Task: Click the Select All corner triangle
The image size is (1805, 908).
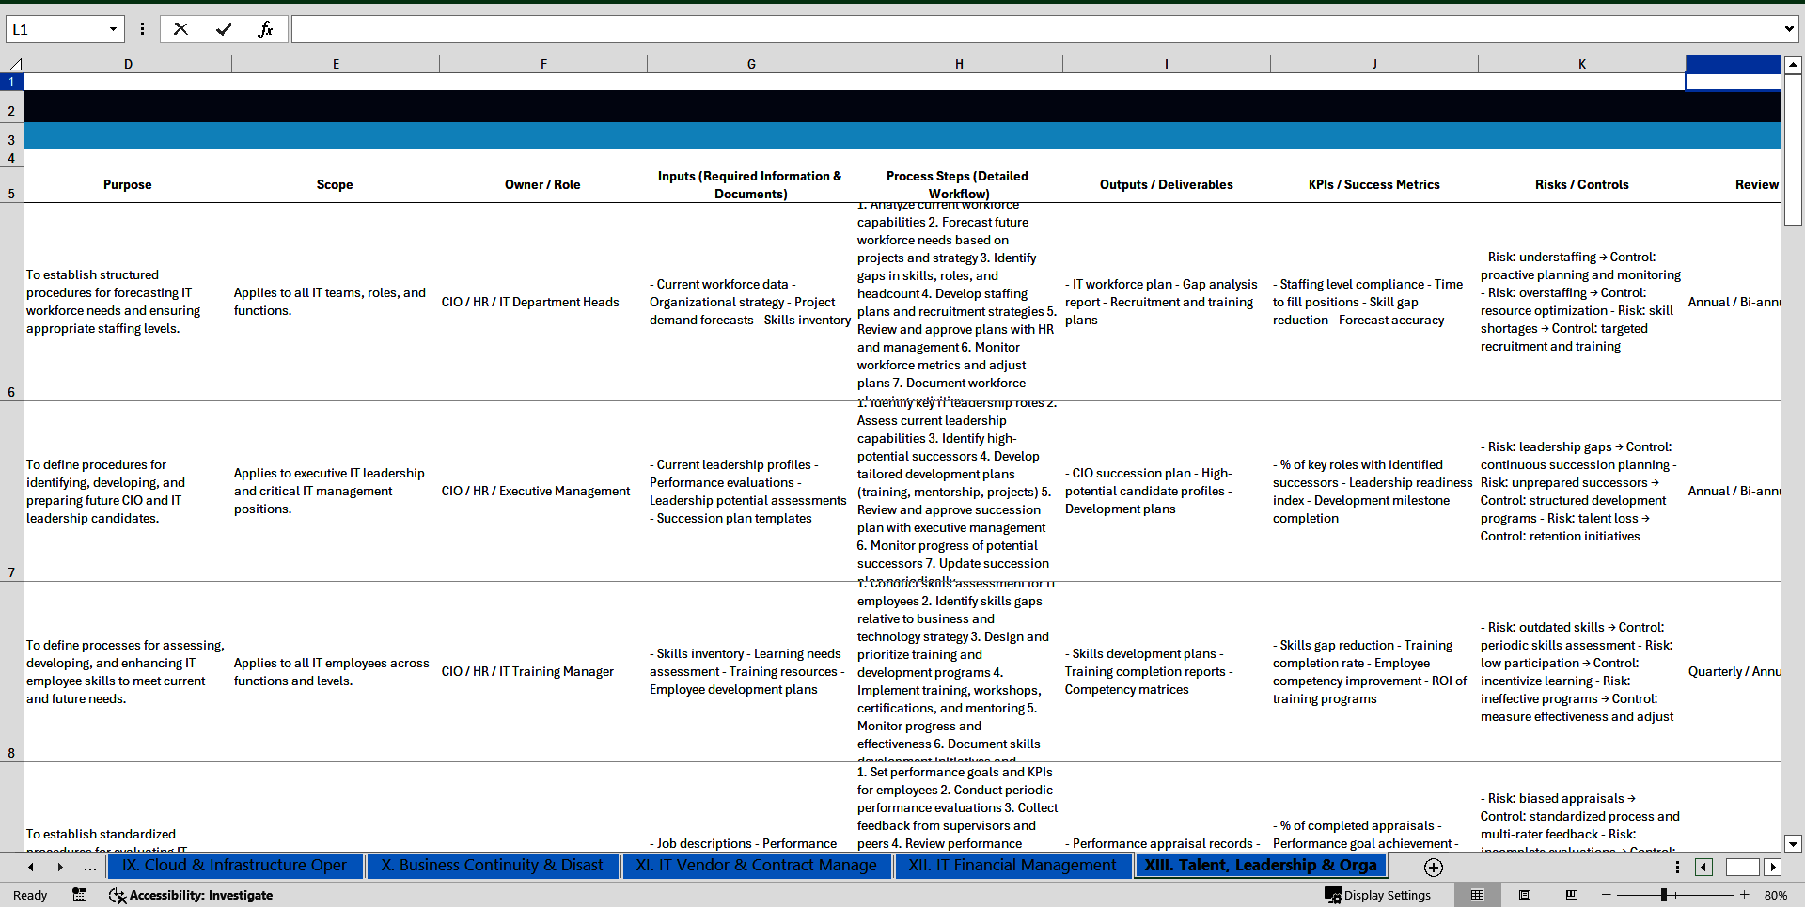Action: pos(14,64)
